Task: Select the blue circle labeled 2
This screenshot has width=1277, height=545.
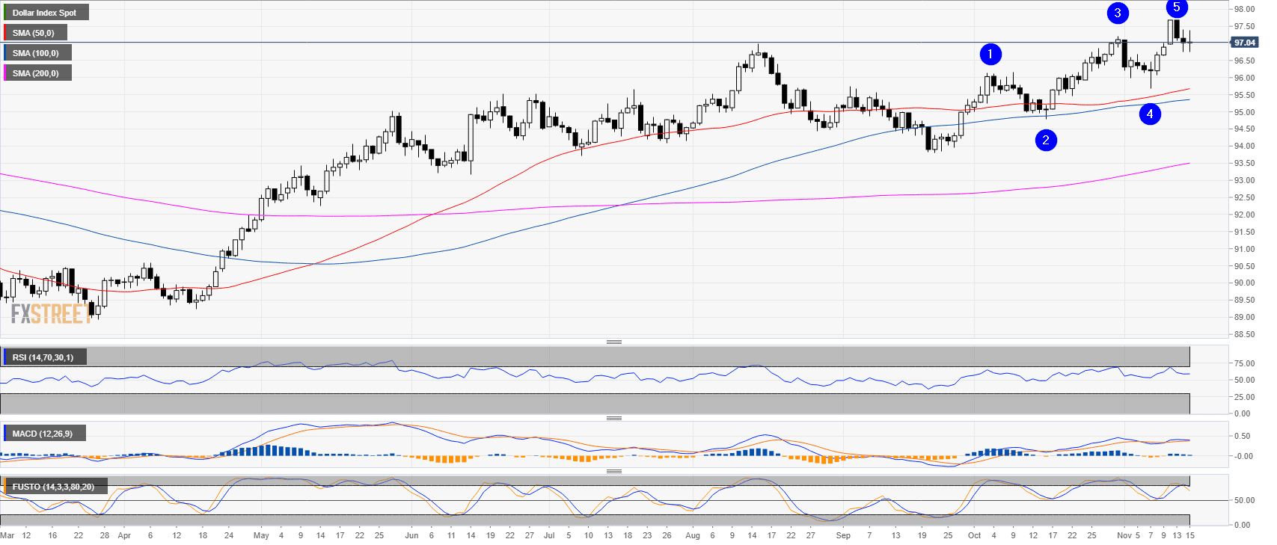Action: pos(1046,140)
